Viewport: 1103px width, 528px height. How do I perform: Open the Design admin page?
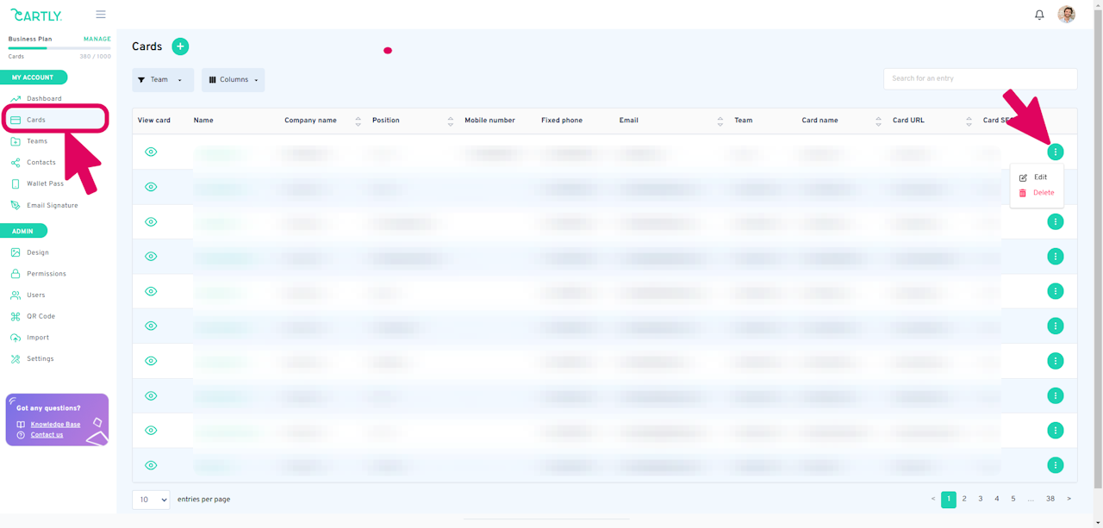pyautogui.click(x=37, y=252)
